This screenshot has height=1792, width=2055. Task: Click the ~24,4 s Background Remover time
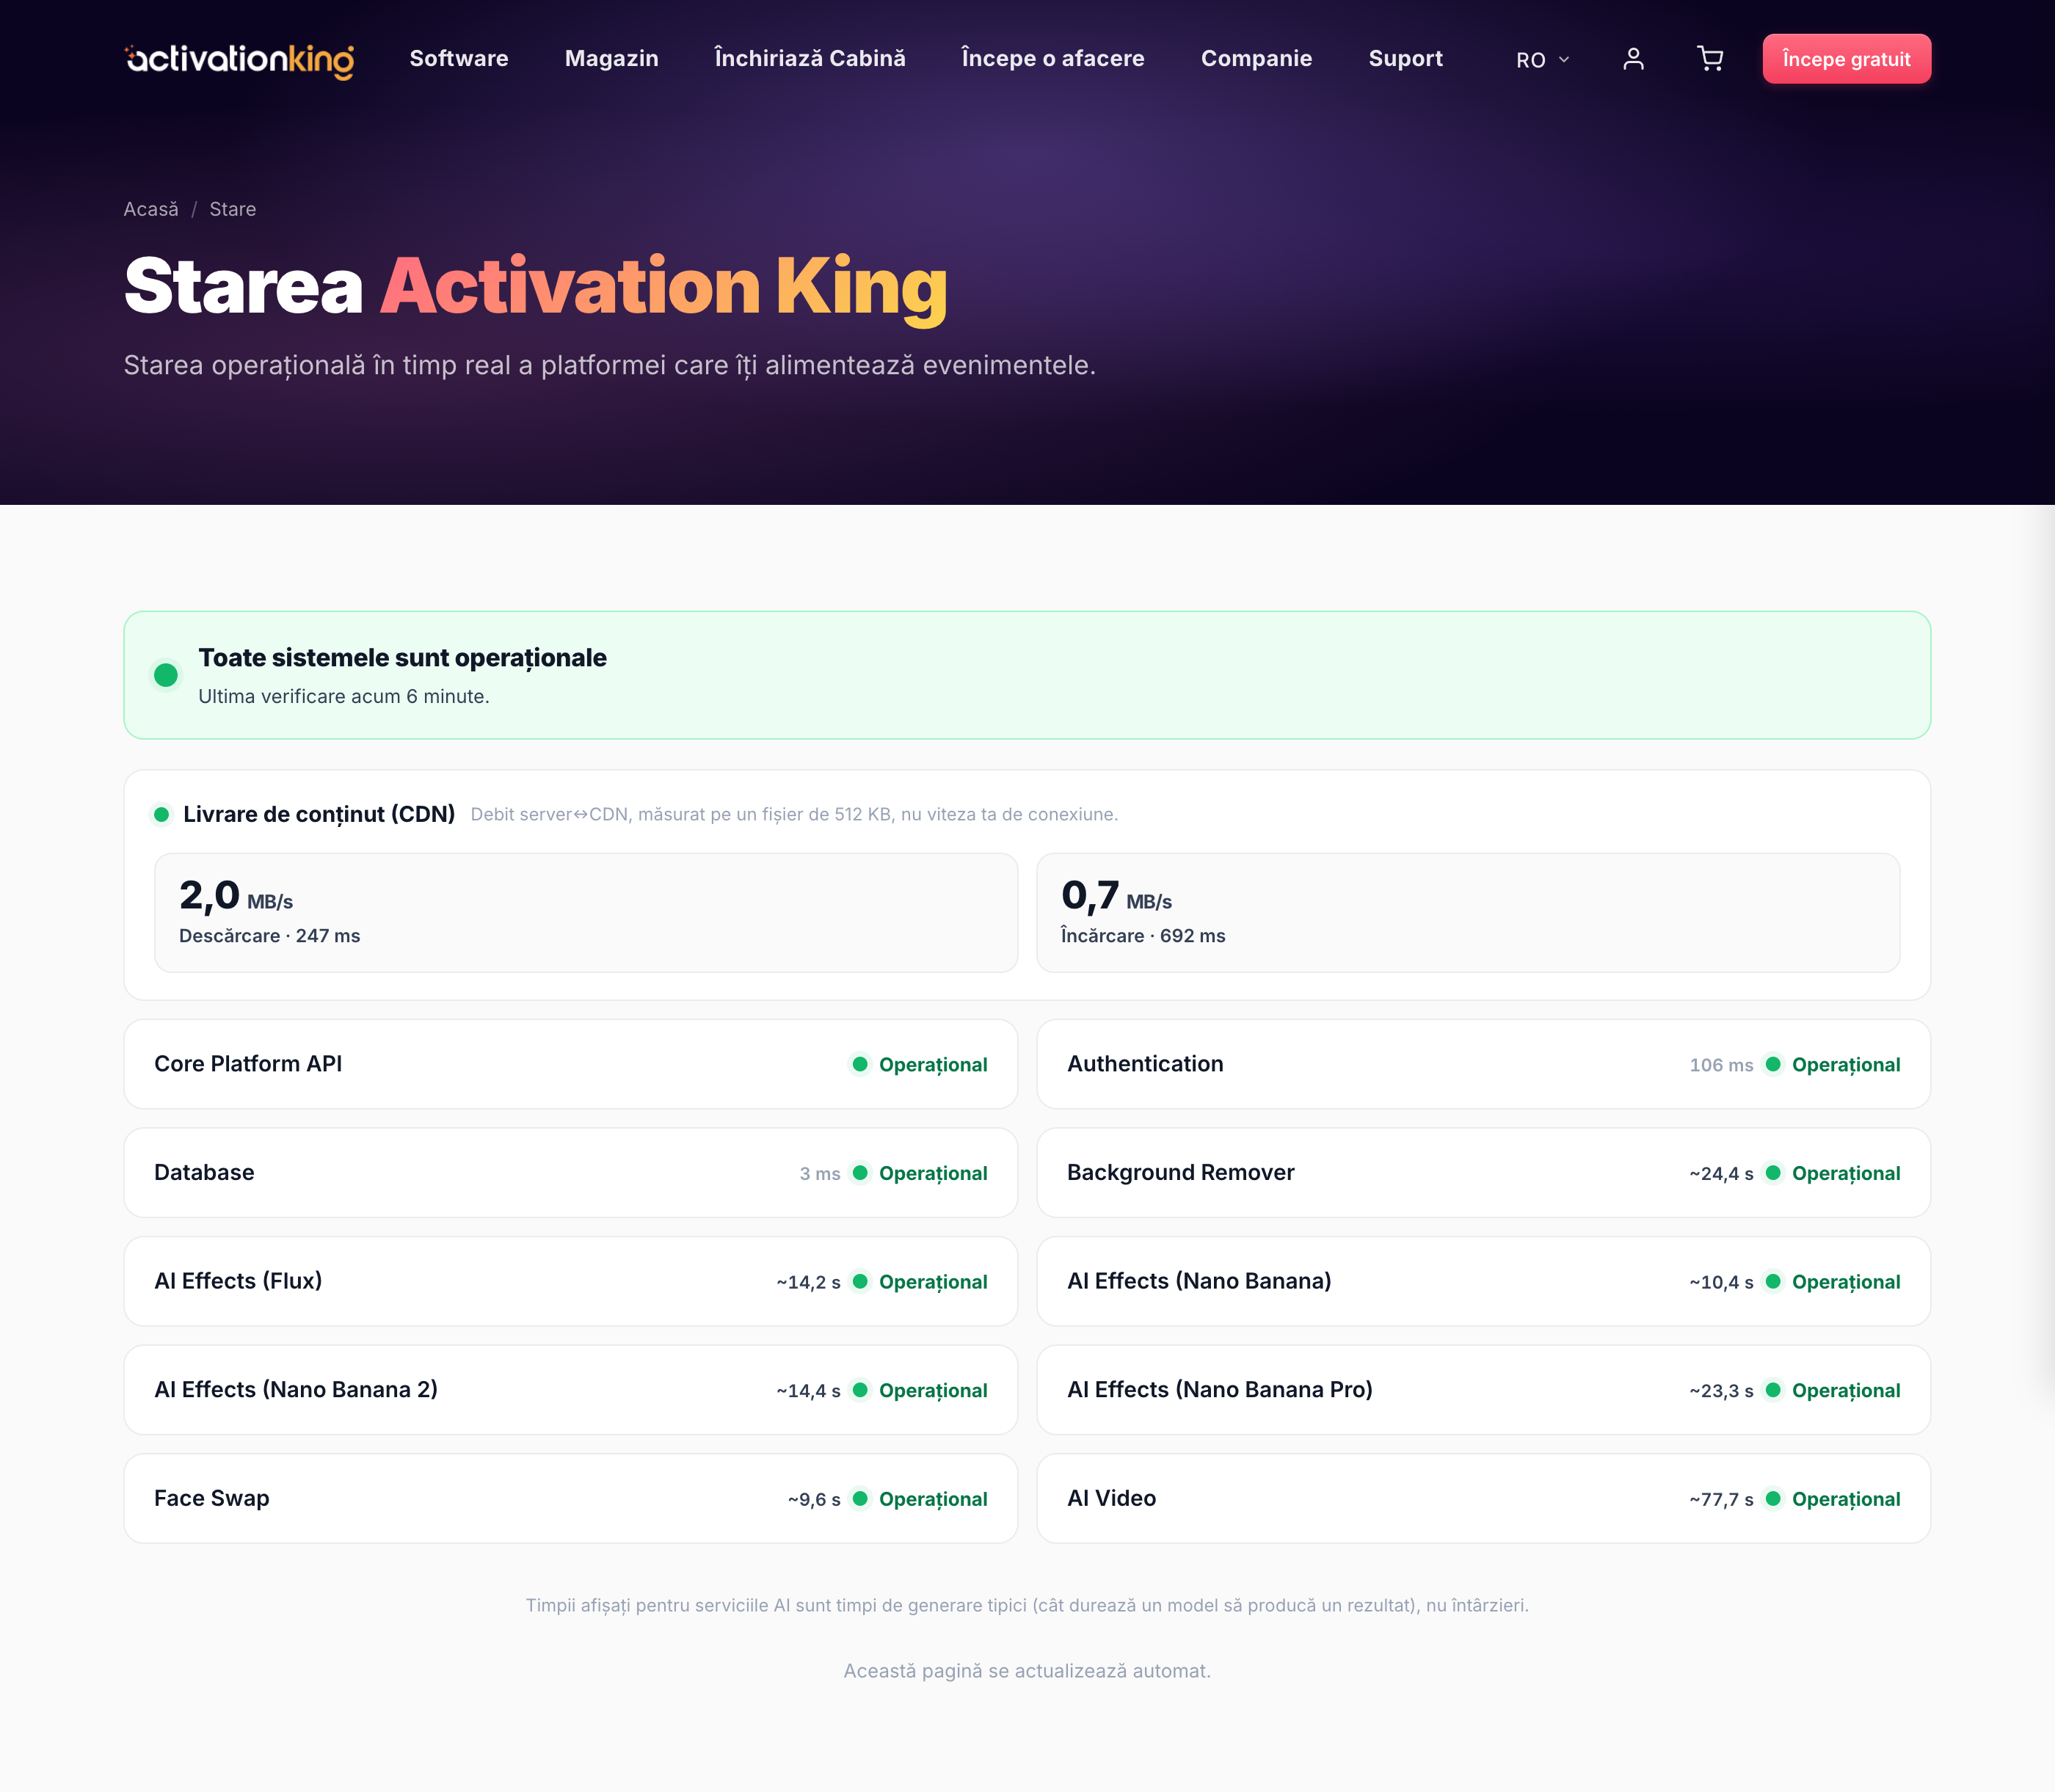click(1721, 1174)
